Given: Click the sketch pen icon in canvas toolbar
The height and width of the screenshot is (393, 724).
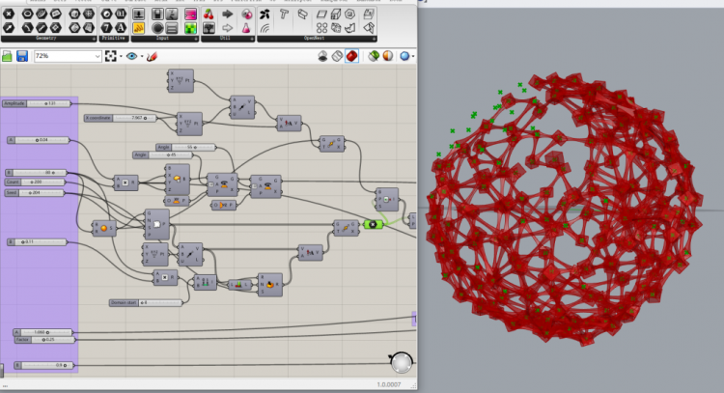Looking at the screenshot, I should click(152, 56).
